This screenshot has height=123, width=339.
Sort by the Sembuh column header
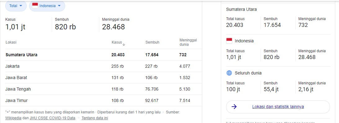[x=152, y=42]
